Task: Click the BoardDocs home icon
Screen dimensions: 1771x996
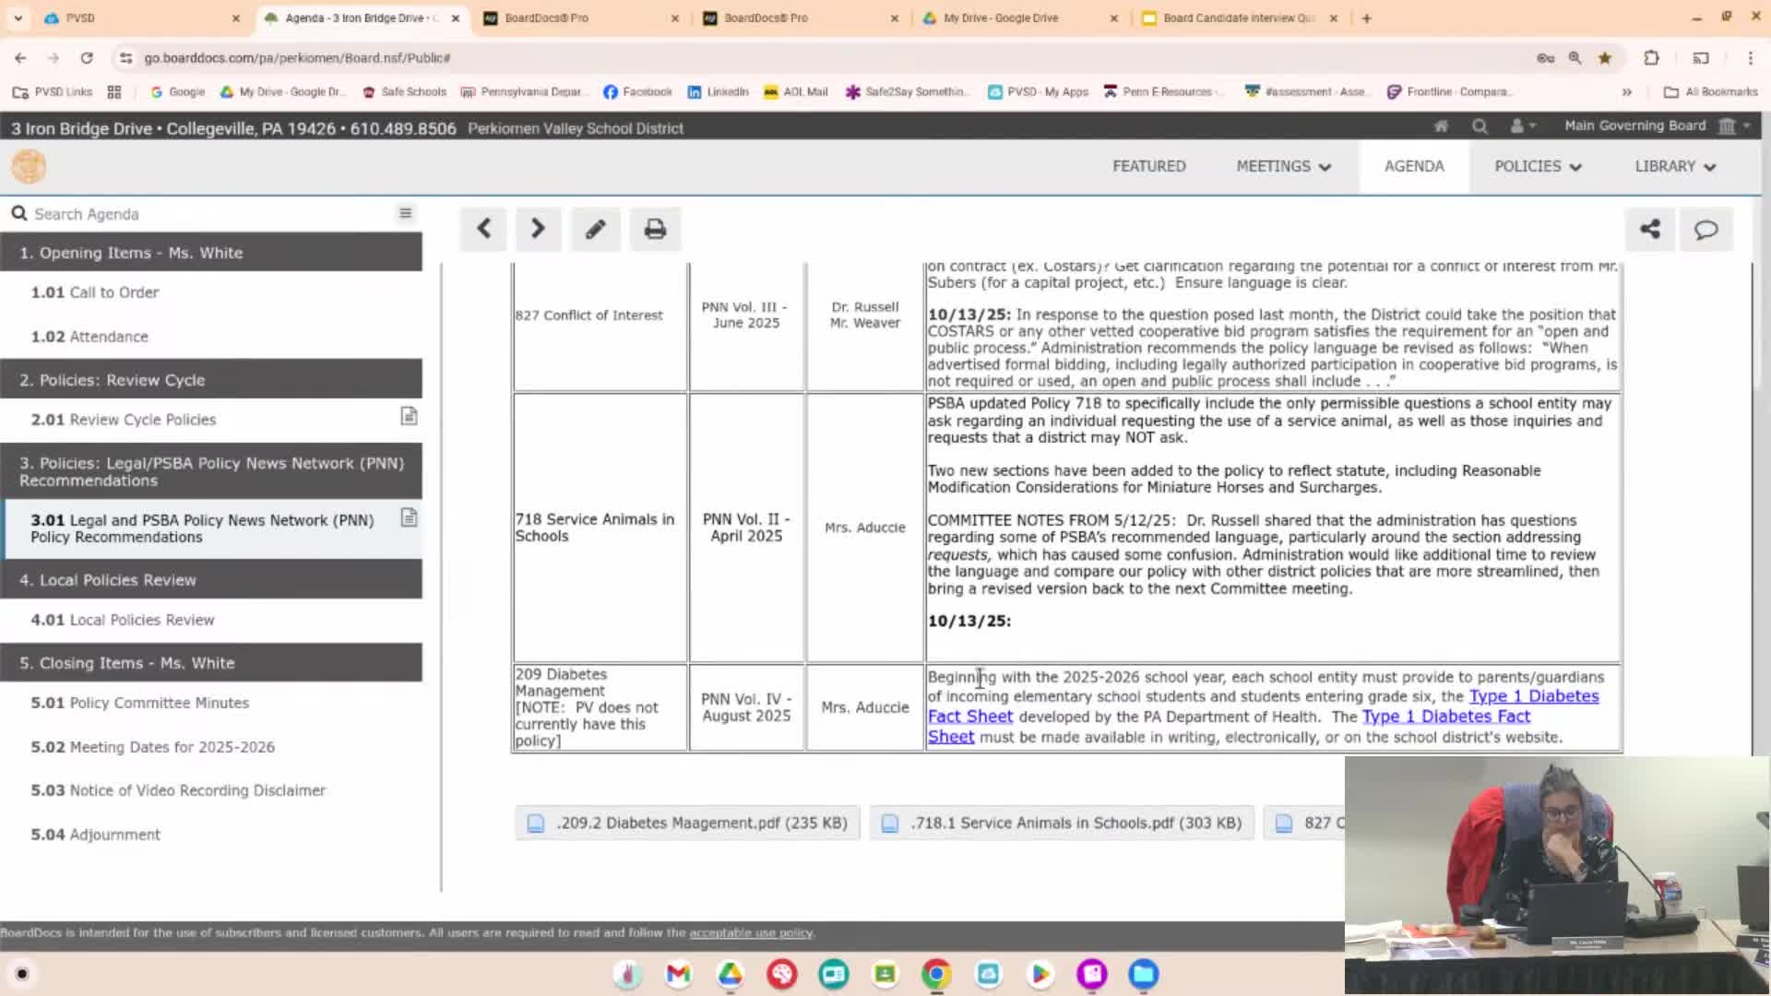Action: tap(1441, 126)
